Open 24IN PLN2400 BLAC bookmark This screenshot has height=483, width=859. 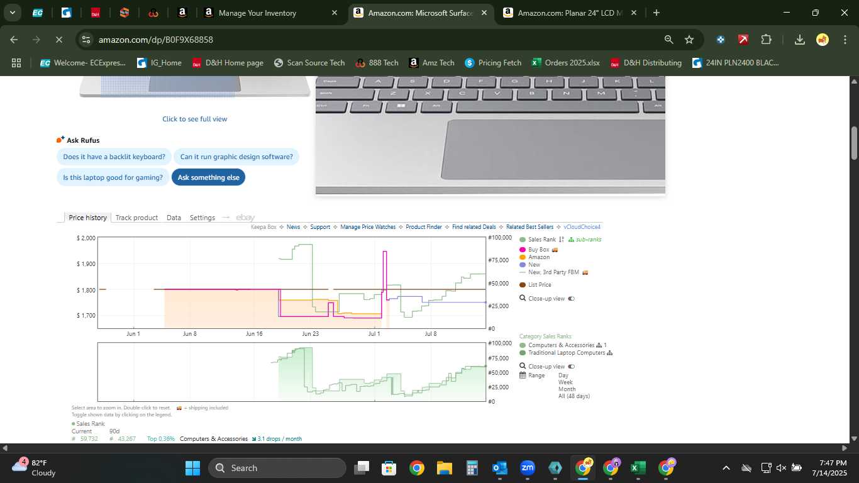tap(736, 63)
